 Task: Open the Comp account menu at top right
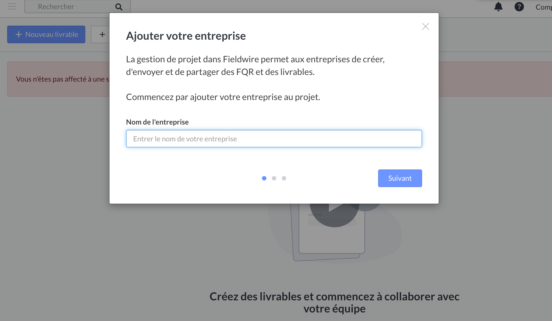tap(544, 7)
